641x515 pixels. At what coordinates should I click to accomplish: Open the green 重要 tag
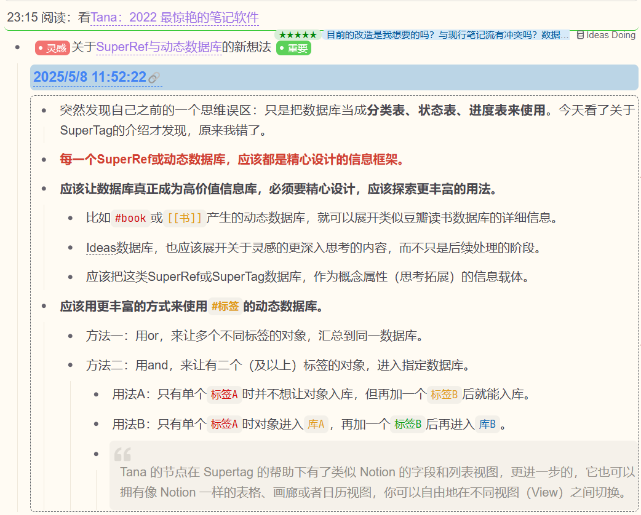pos(293,48)
